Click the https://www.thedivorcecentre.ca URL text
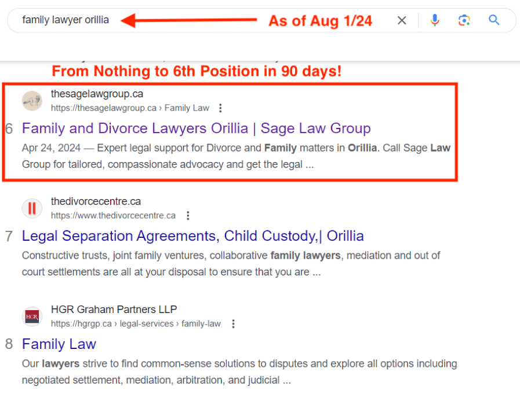Screen dimensions: 520x401 point(113,216)
